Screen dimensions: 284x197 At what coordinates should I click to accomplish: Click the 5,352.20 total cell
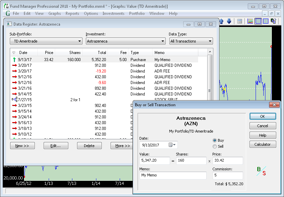coord(99,60)
